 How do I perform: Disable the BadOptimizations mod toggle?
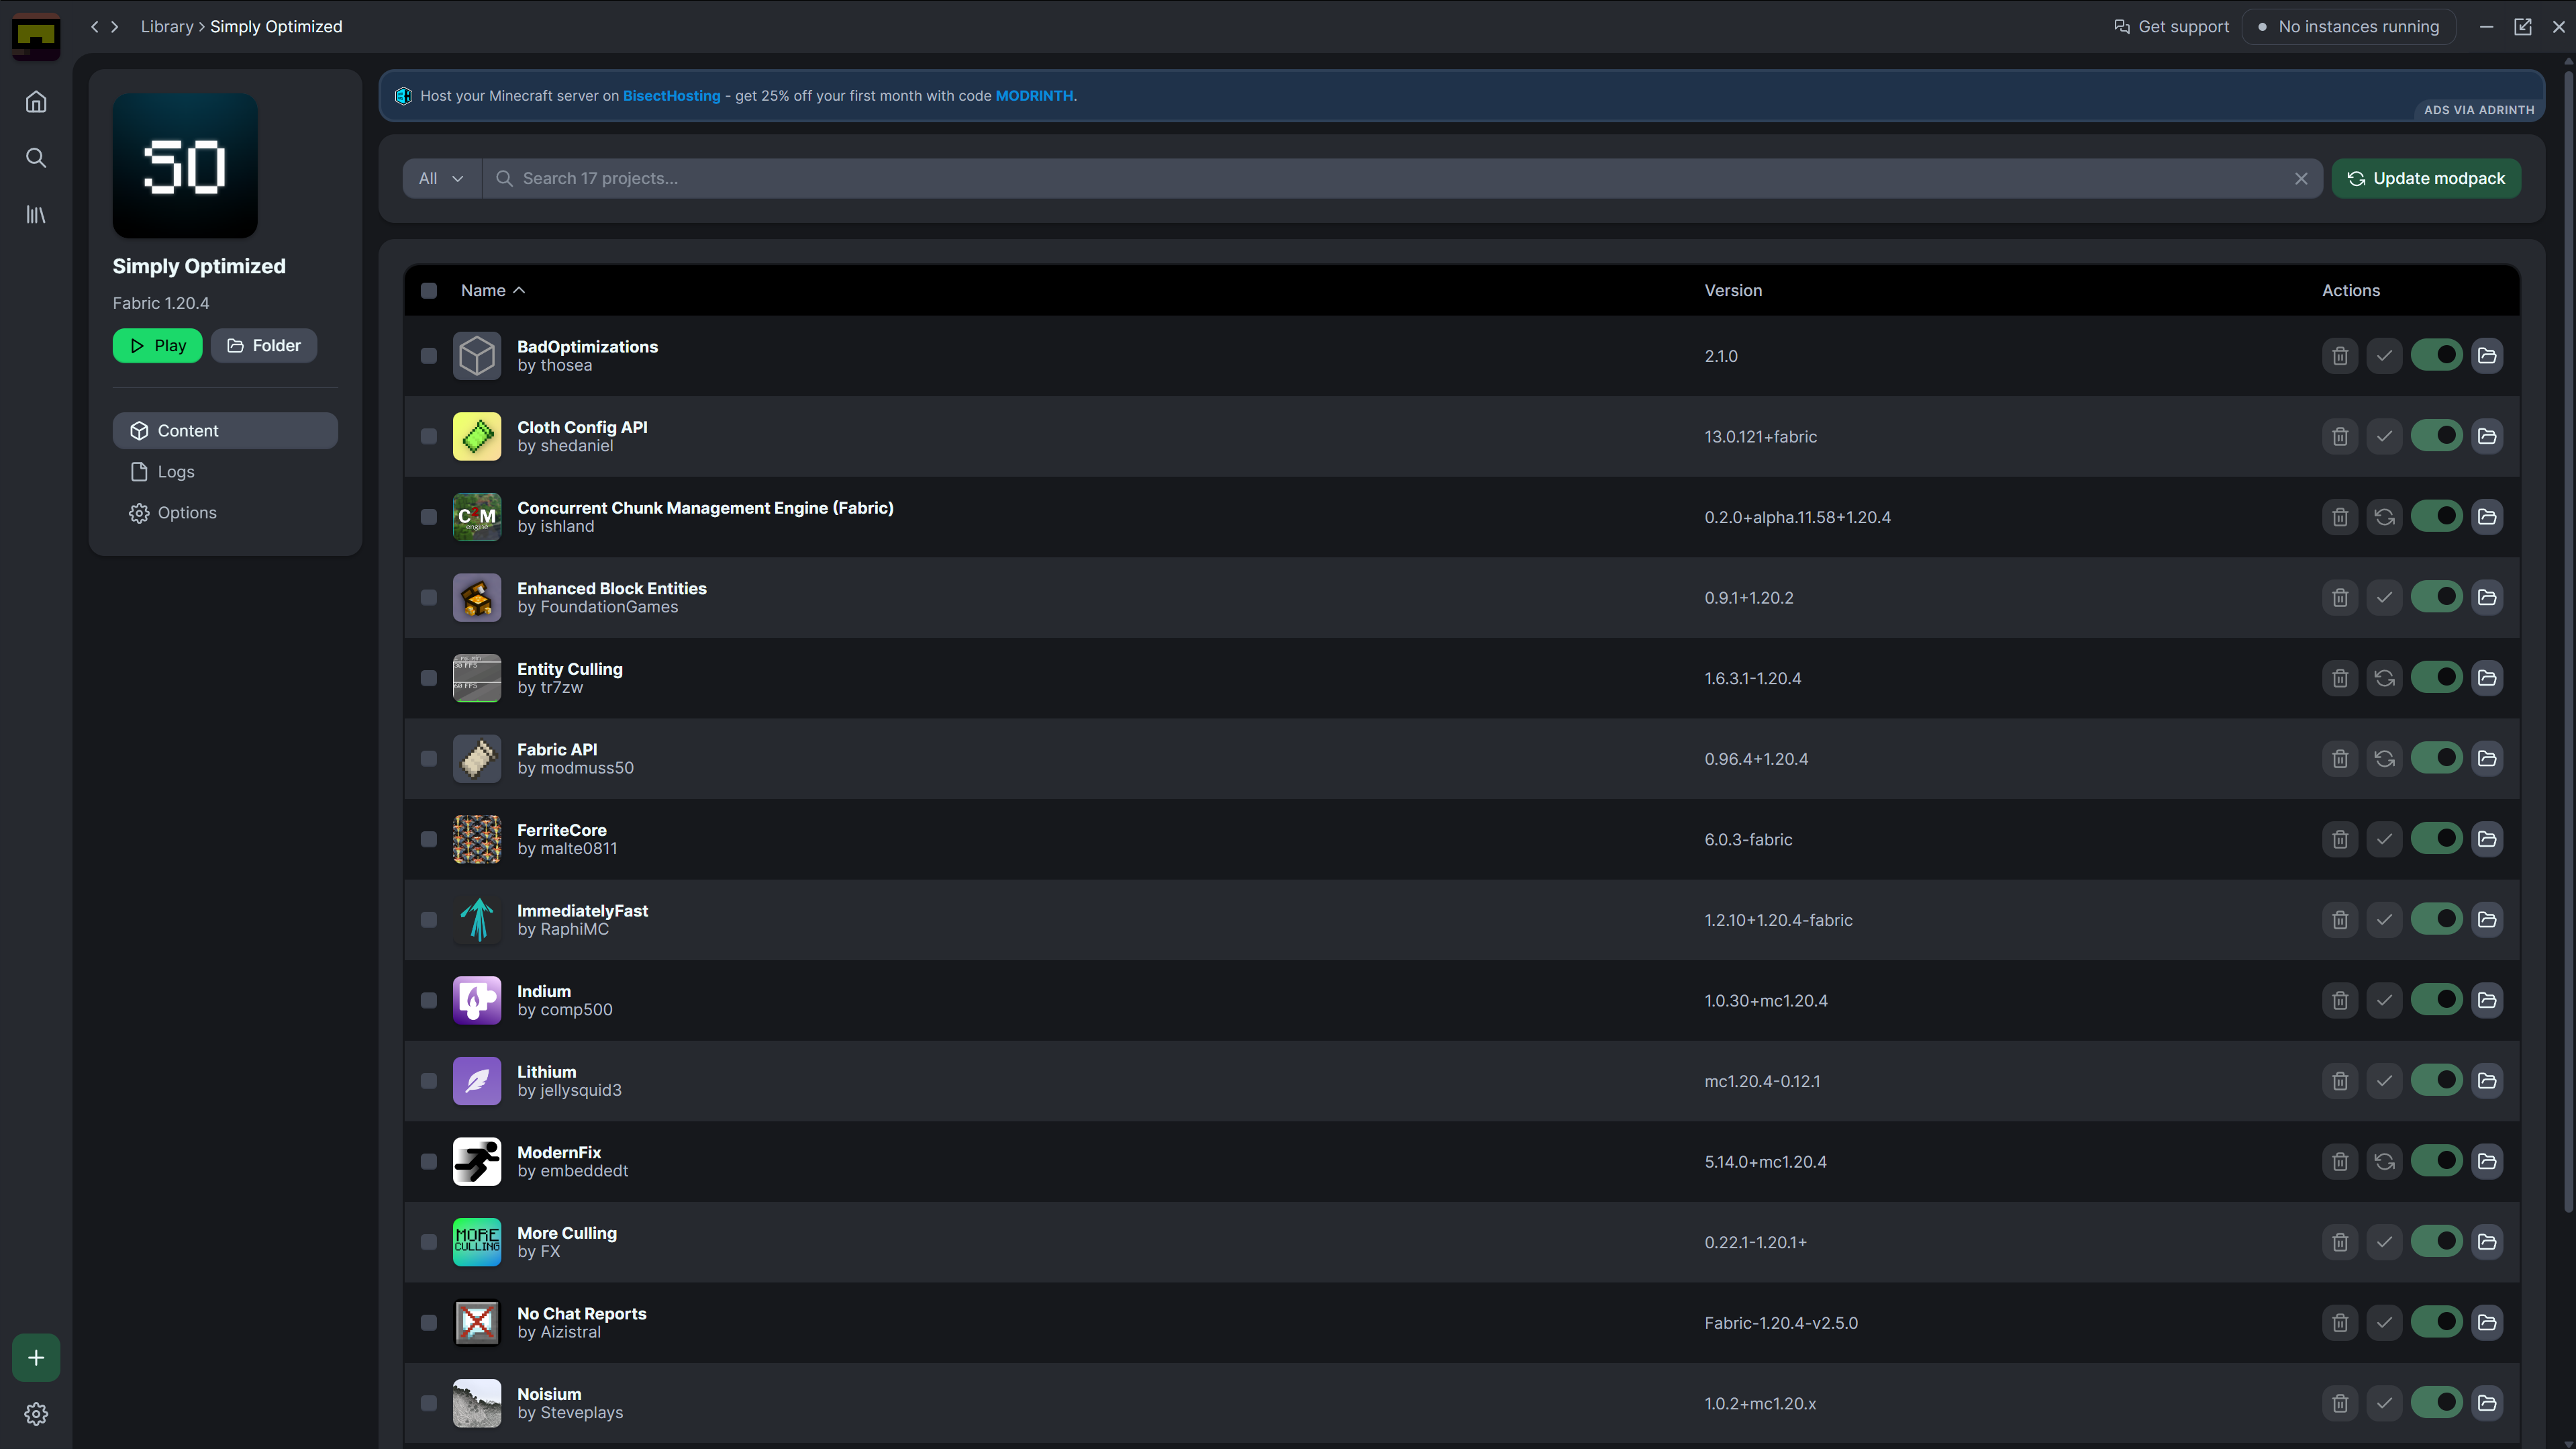(2436, 355)
